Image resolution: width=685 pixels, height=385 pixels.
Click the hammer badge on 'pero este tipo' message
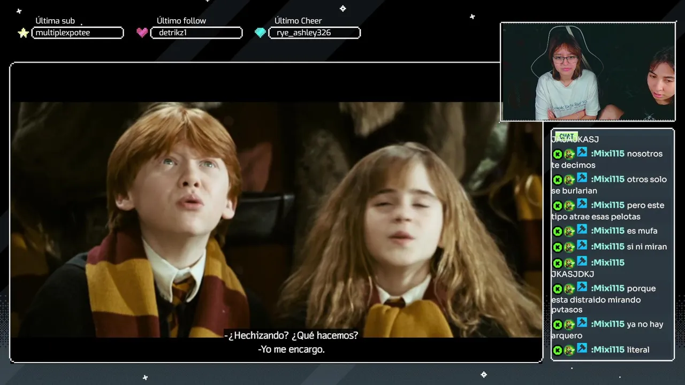[582, 204]
